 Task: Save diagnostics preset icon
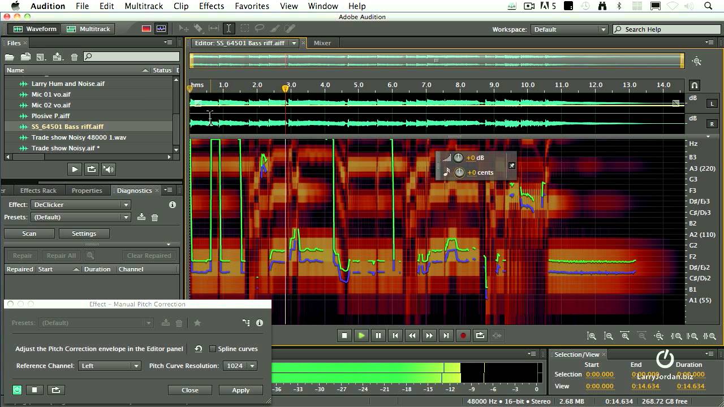pyautogui.click(x=141, y=217)
